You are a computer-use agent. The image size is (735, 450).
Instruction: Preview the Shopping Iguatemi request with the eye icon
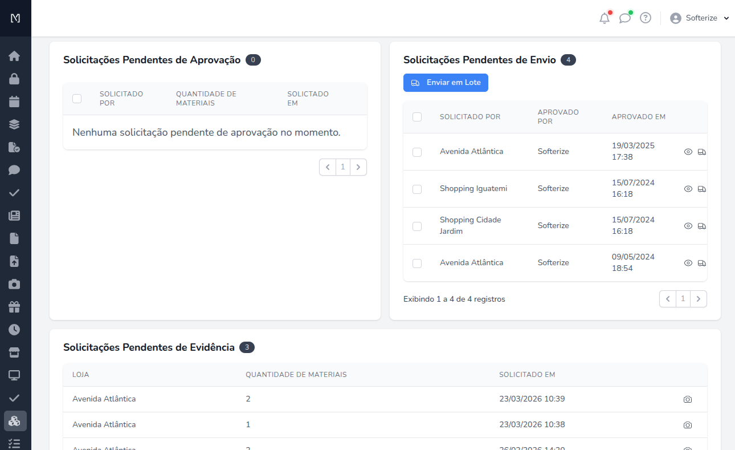click(688, 188)
